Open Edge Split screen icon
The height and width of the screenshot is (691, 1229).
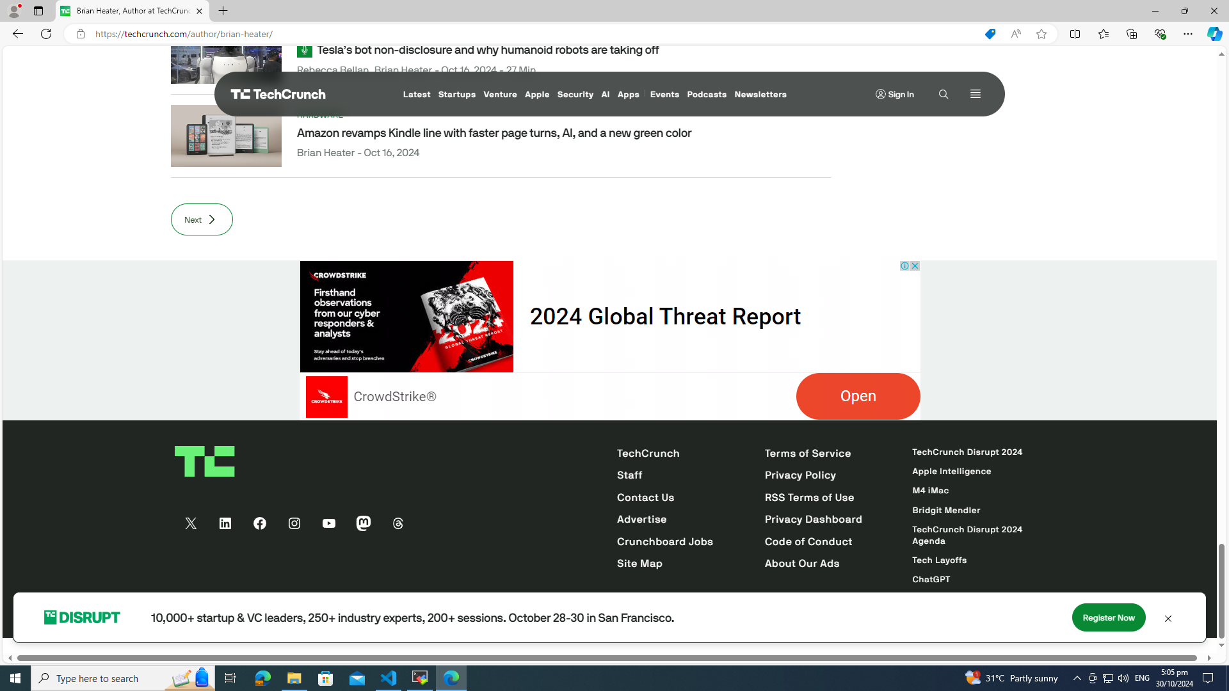click(1075, 34)
